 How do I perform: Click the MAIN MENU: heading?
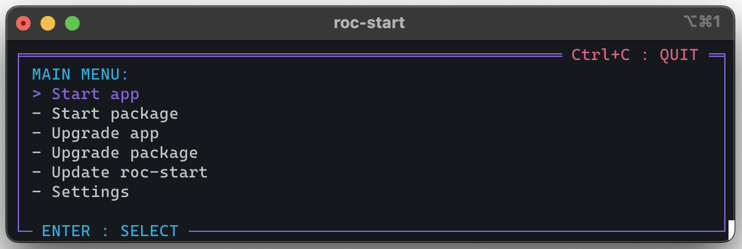point(81,75)
